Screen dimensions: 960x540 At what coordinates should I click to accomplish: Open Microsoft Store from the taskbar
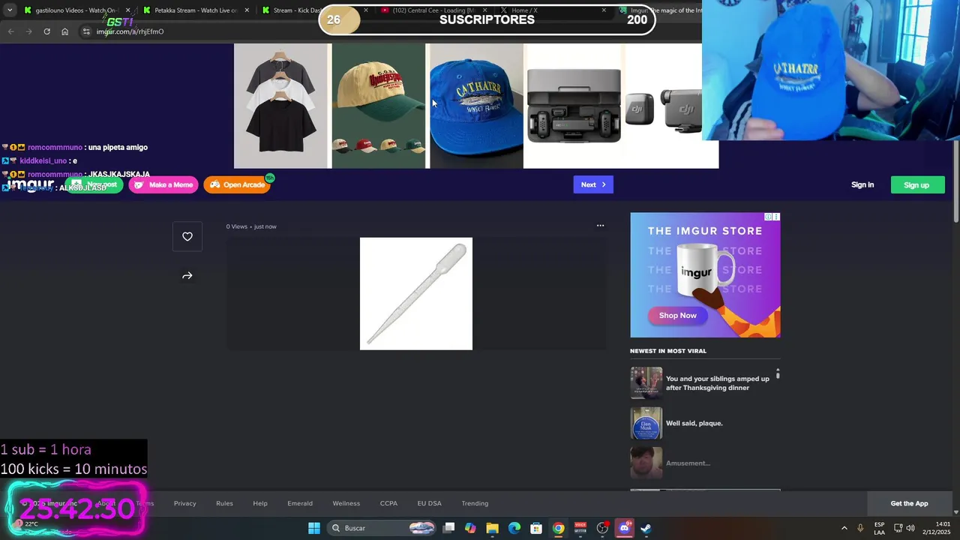[x=536, y=528]
